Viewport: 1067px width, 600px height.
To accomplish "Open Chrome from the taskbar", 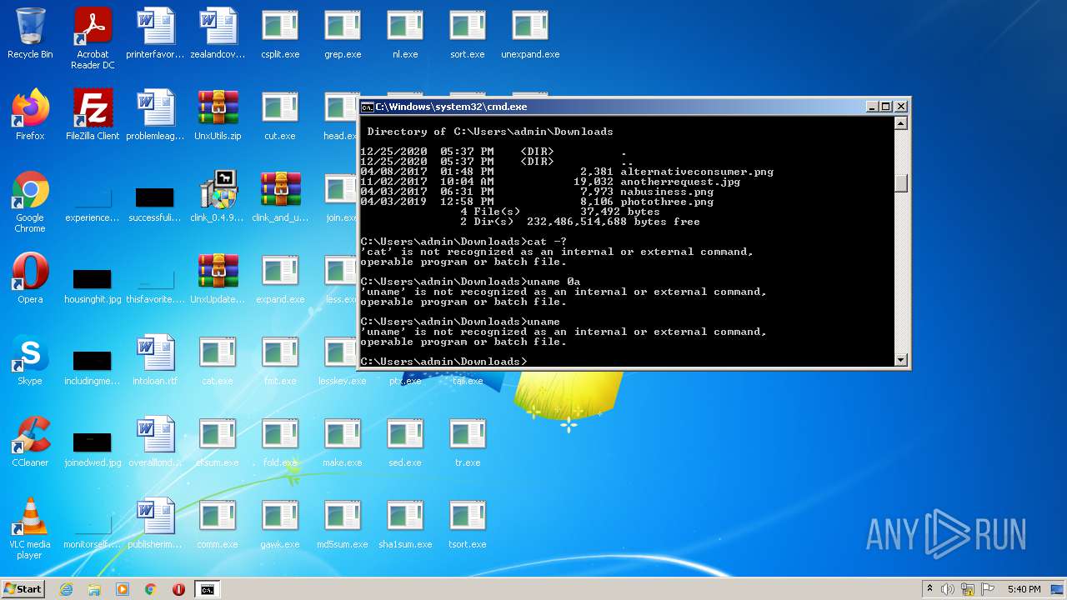I will pos(151,589).
